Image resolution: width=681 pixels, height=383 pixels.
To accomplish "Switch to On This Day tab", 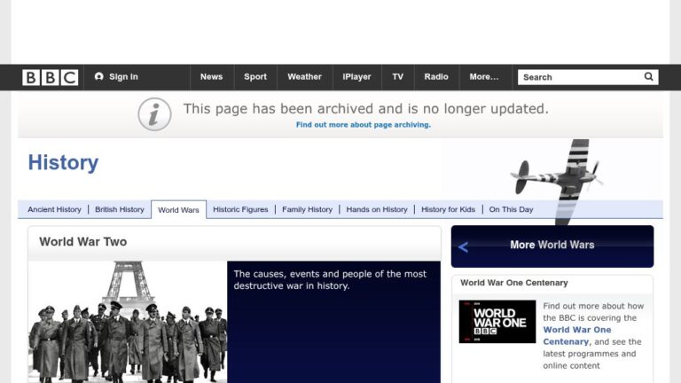I will (x=511, y=209).
